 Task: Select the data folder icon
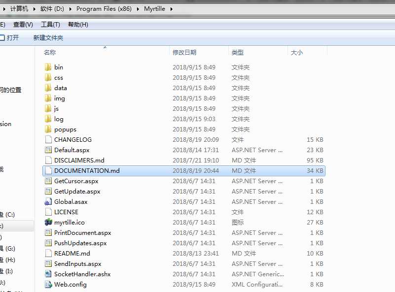pos(48,88)
